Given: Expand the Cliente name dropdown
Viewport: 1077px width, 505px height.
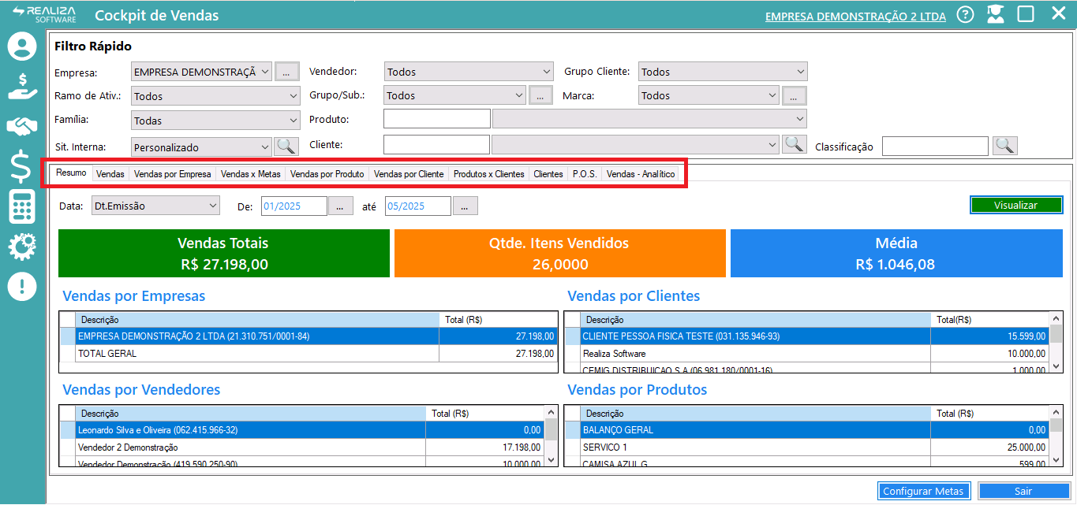Looking at the screenshot, I should click(x=635, y=144).
